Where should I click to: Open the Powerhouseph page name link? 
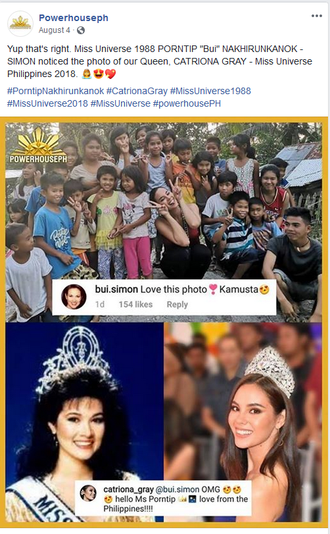(x=74, y=18)
